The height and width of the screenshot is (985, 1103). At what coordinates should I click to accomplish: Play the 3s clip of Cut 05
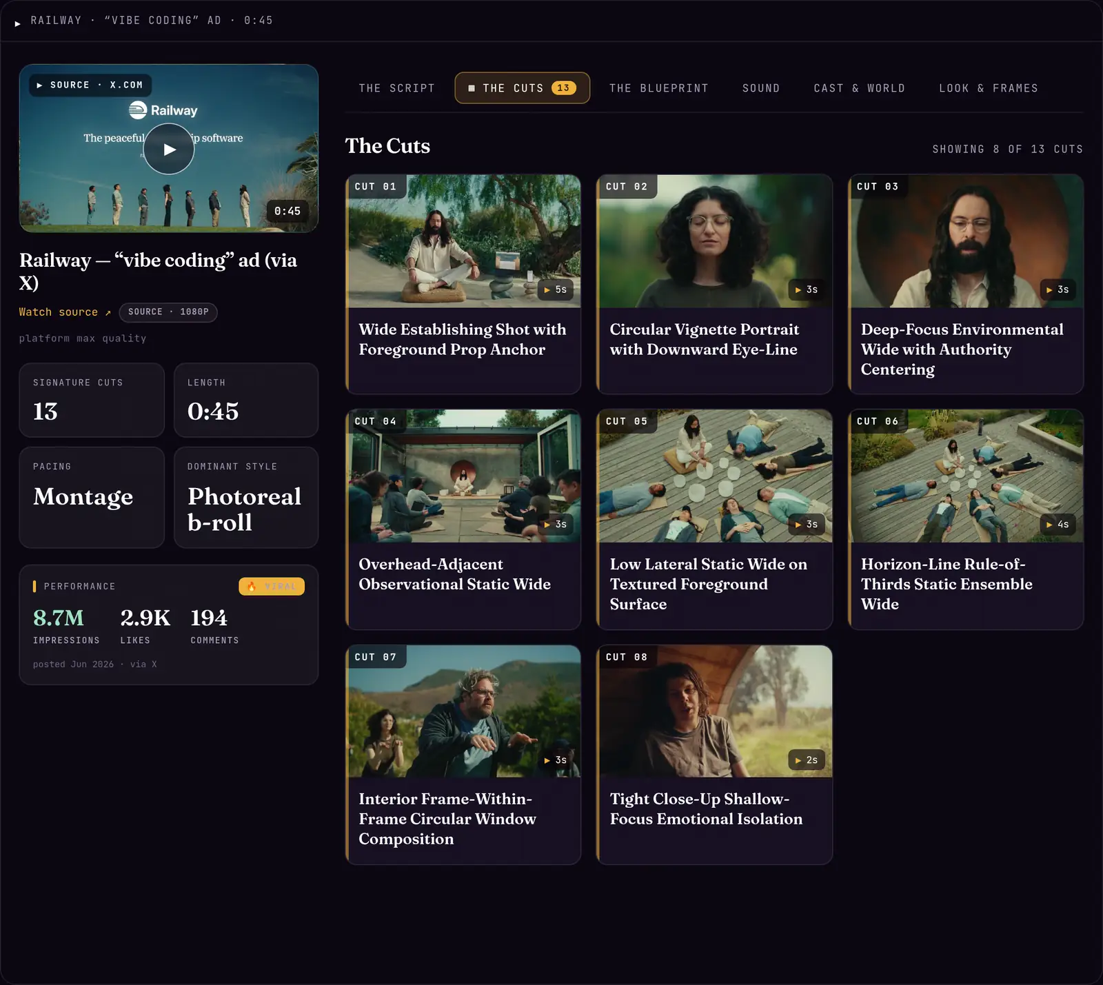click(807, 525)
